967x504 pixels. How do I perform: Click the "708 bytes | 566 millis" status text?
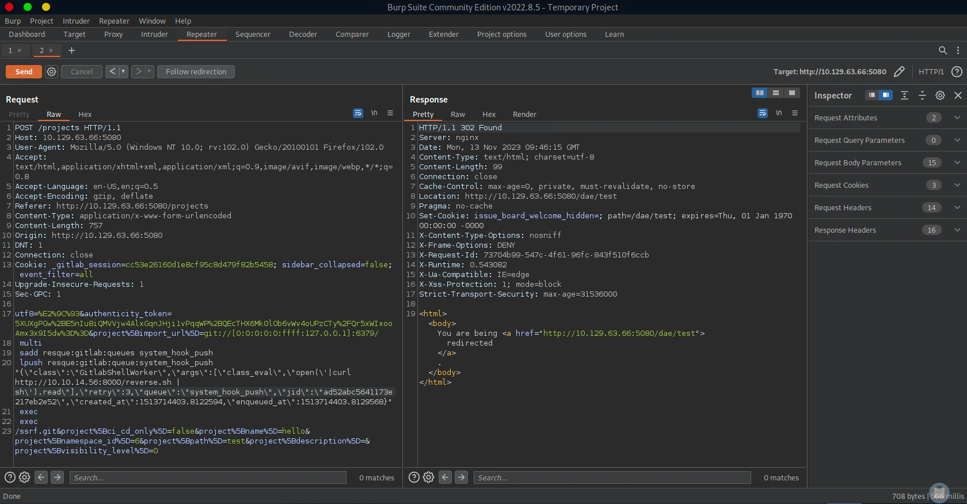pyautogui.click(x=927, y=496)
